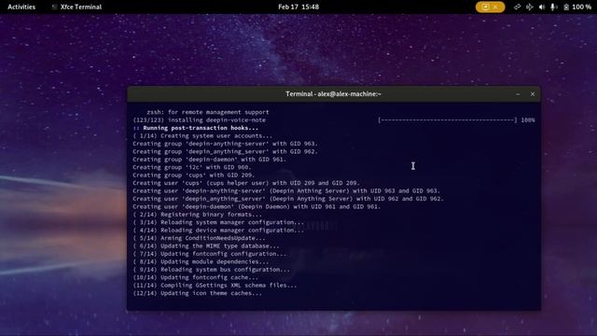Click the 'Running post-transaction hooks...' line
This screenshot has height=336, width=597.
point(196,128)
